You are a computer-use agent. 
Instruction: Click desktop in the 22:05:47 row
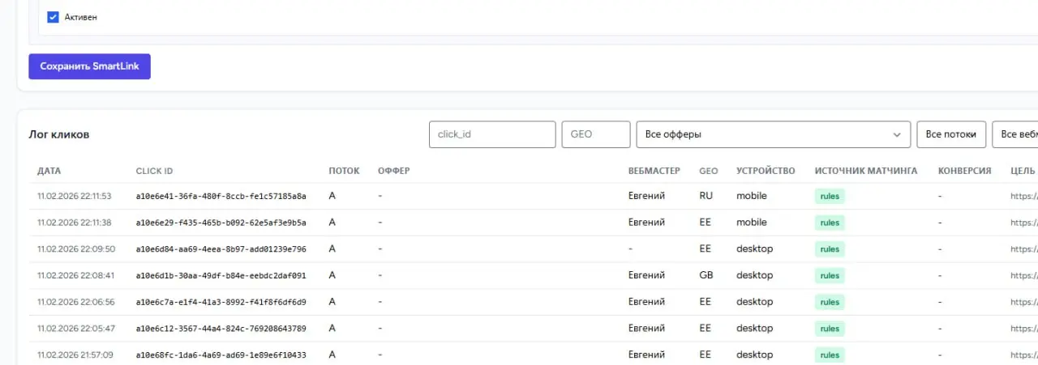754,329
